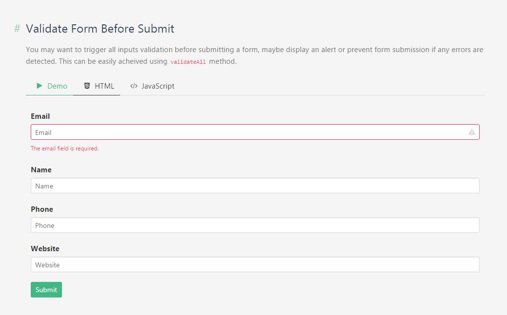Click the Website field label
This screenshot has width=507, height=315.
[x=45, y=248]
